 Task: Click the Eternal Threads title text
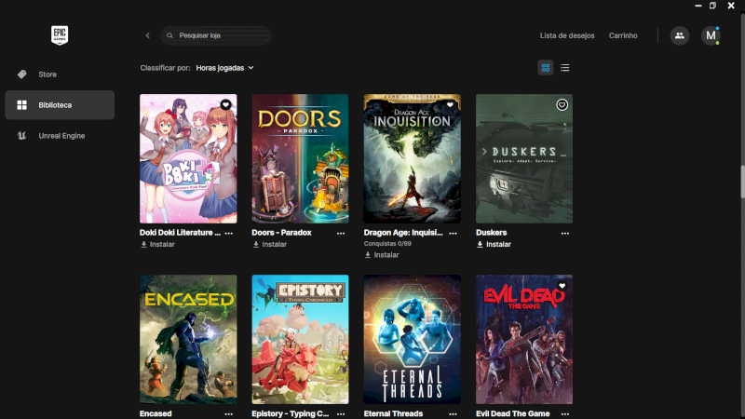(393, 413)
